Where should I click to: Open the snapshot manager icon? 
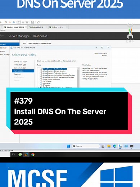[x=14, y=22]
